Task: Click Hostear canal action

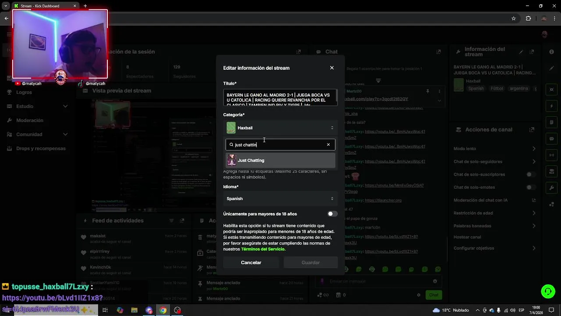Action: [x=467, y=237]
